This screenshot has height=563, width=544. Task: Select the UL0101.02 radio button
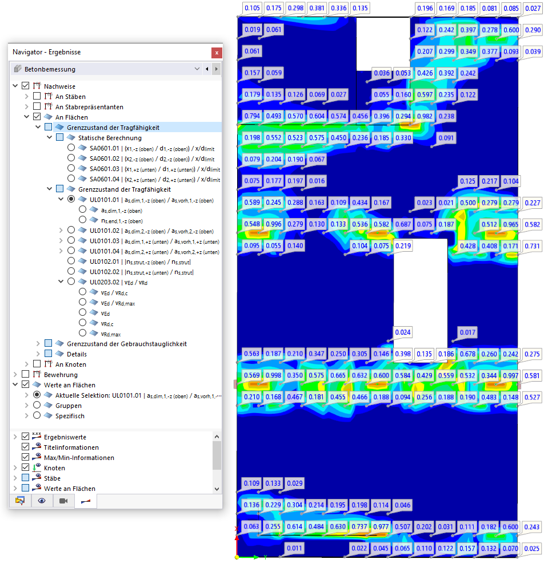pyautogui.click(x=71, y=230)
